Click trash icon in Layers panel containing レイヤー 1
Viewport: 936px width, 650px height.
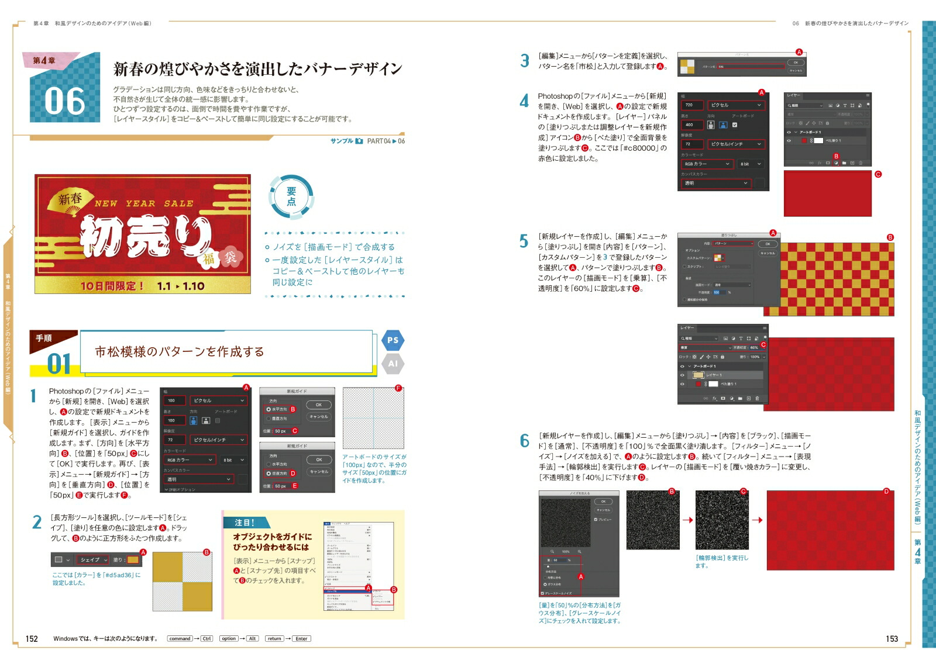[x=757, y=398]
